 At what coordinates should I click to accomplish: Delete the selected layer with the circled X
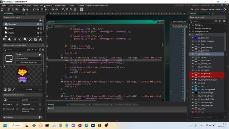coord(40,40)
